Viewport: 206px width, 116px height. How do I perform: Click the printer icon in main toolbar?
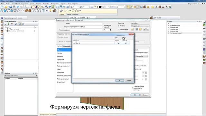(14, 7)
